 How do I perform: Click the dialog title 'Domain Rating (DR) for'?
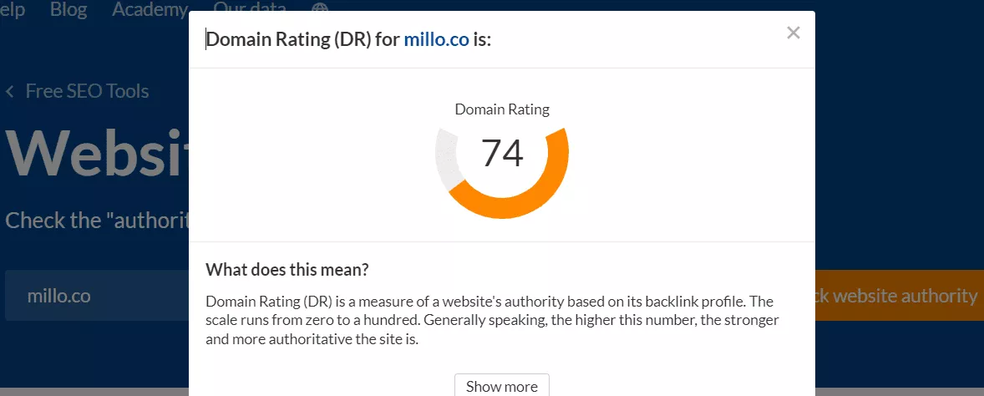pos(303,39)
